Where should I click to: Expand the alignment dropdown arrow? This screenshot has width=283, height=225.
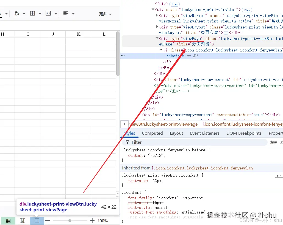coord(73,14)
